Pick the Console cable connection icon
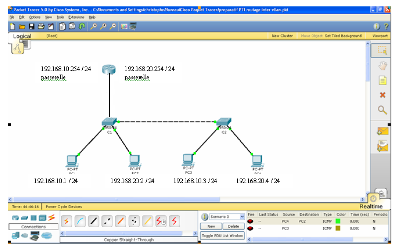This screenshot has width=401, height=250. [x=80, y=221]
